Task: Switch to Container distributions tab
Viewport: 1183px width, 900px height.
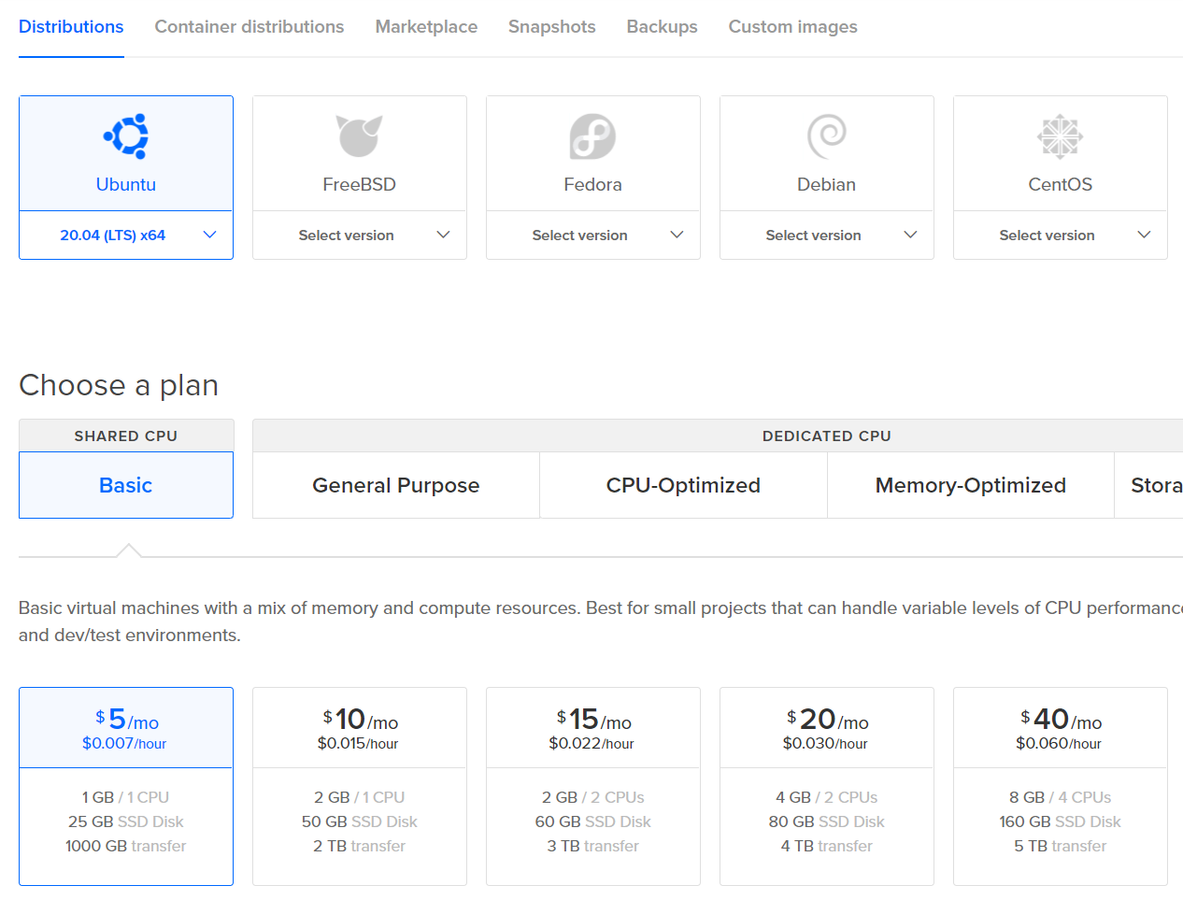Action: 249,27
